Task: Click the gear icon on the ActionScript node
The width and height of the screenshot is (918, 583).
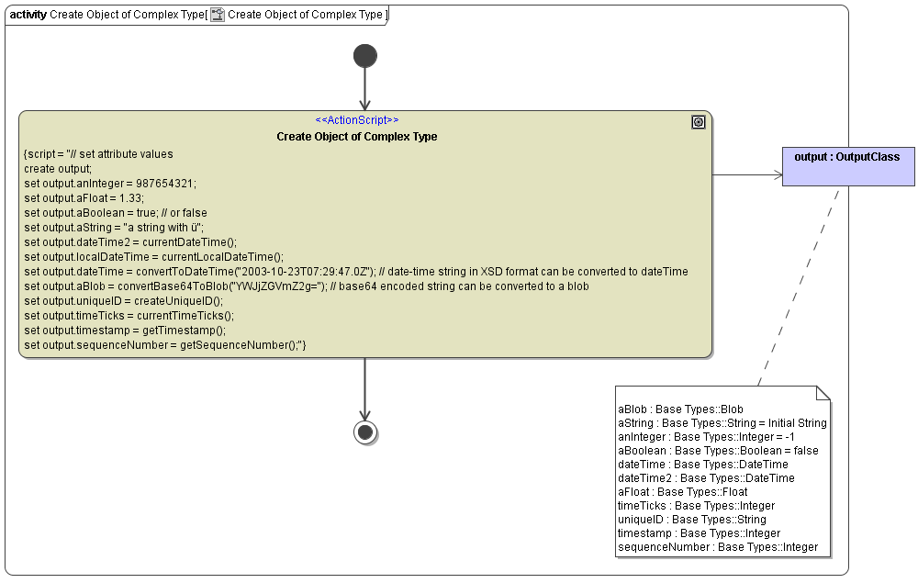Action: pos(699,120)
